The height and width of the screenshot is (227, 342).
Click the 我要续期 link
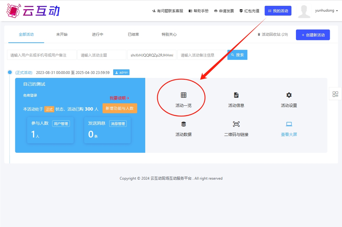120,98
